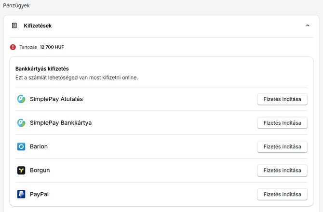Click the PayPal payment method name
This screenshot has height=212, width=323.
pos(39,194)
